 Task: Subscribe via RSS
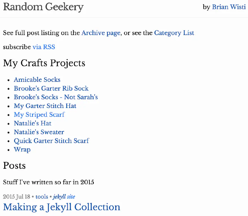tap(44, 47)
